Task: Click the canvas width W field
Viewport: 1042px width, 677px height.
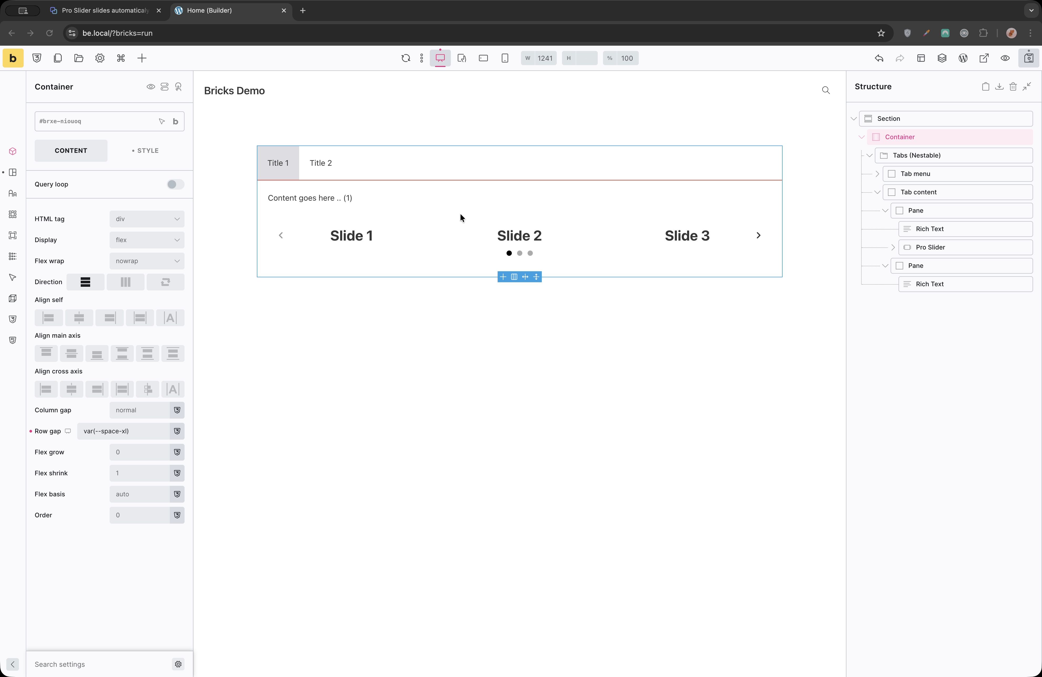Action: coord(539,58)
